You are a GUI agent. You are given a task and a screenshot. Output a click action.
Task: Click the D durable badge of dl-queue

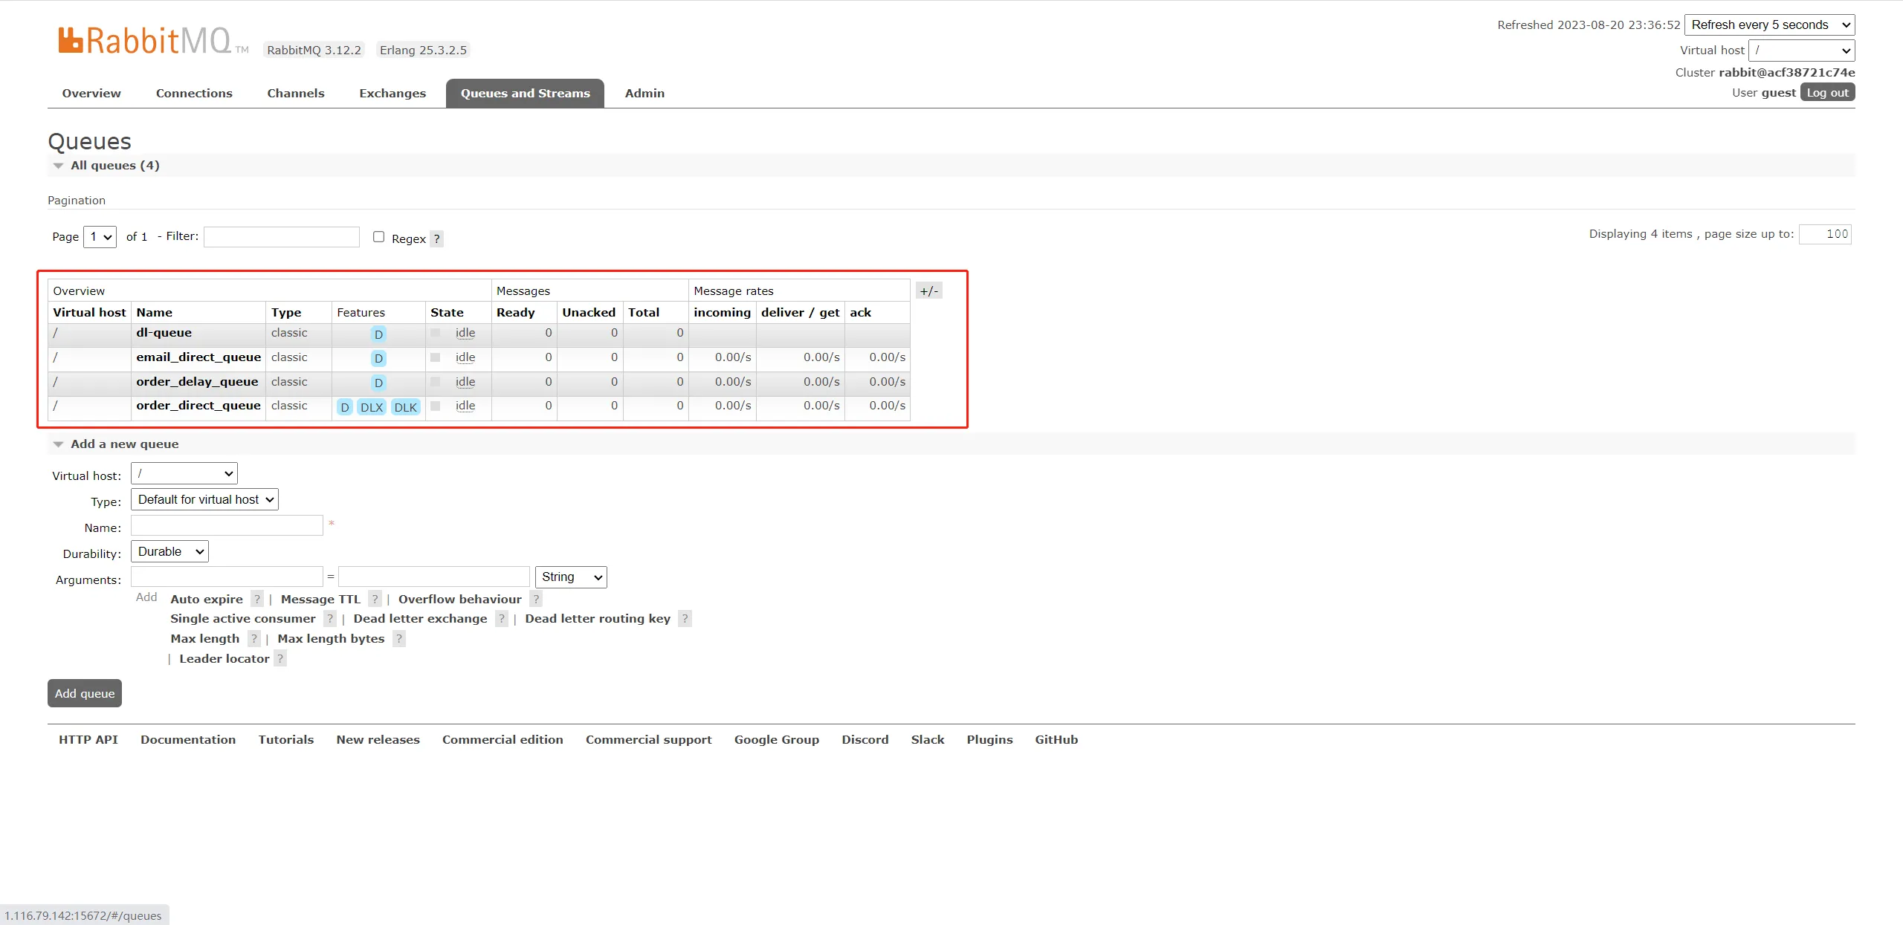(378, 334)
